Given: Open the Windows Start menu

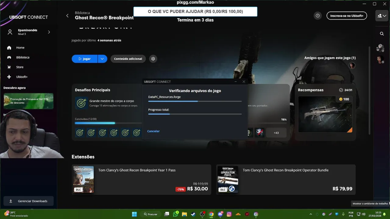Looking at the screenshot, I should point(134,214).
